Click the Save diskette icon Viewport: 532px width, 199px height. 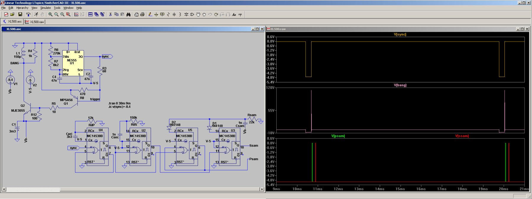pos(20,14)
